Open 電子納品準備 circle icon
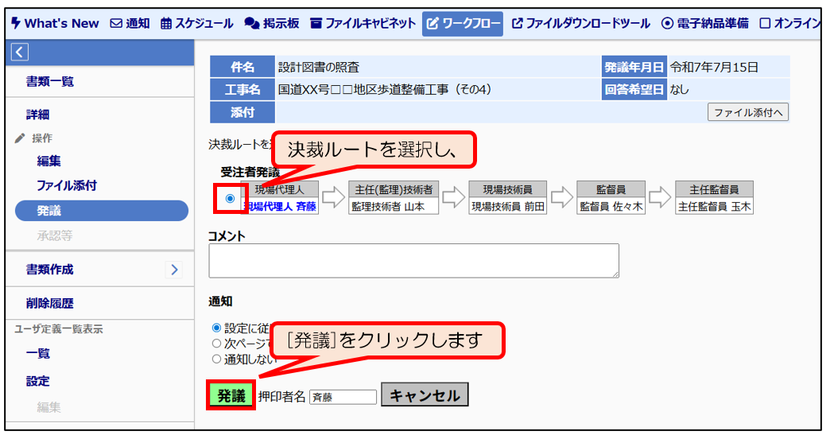This screenshot has width=834, height=439. (x=667, y=24)
